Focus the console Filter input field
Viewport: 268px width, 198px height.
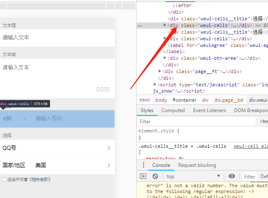250,176
